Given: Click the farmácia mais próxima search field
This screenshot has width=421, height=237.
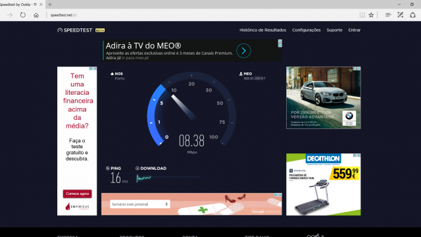Looking at the screenshot, I should pyautogui.click(x=140, y=204).
